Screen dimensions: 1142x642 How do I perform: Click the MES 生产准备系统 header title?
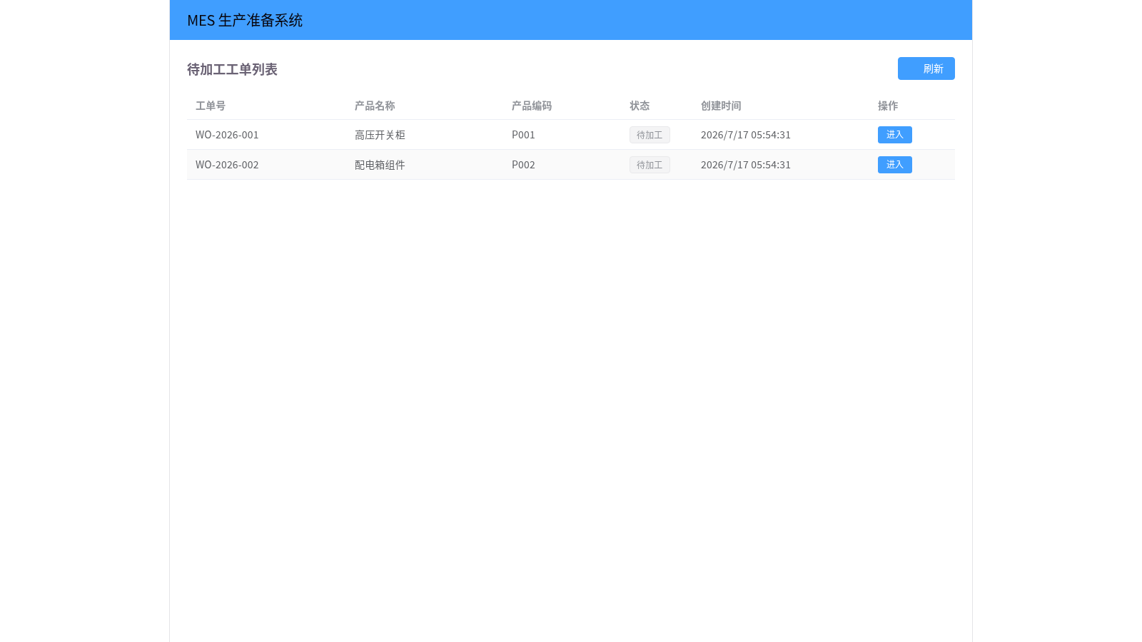(x=245, y=20)
